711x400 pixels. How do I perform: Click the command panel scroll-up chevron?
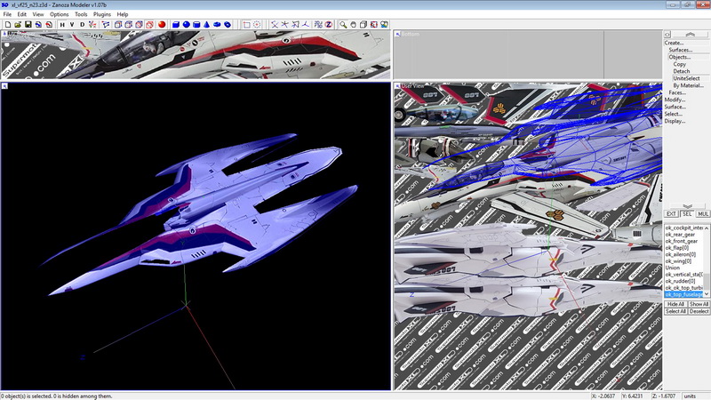point(691,35)
